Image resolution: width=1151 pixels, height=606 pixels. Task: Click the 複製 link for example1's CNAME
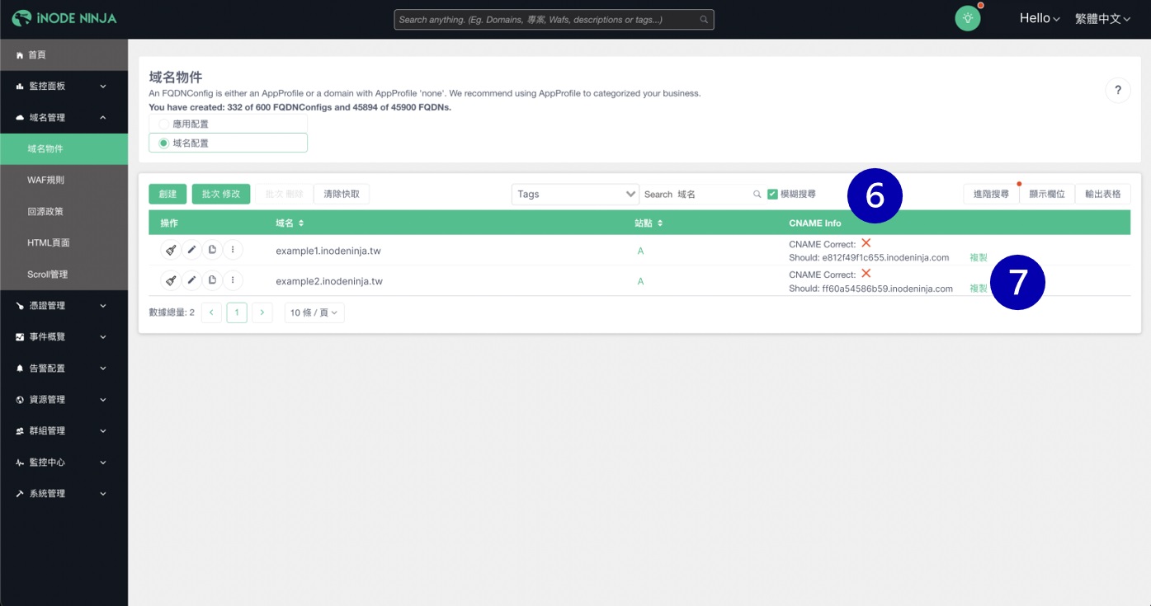pyautogui.click(x=979, y=258)
